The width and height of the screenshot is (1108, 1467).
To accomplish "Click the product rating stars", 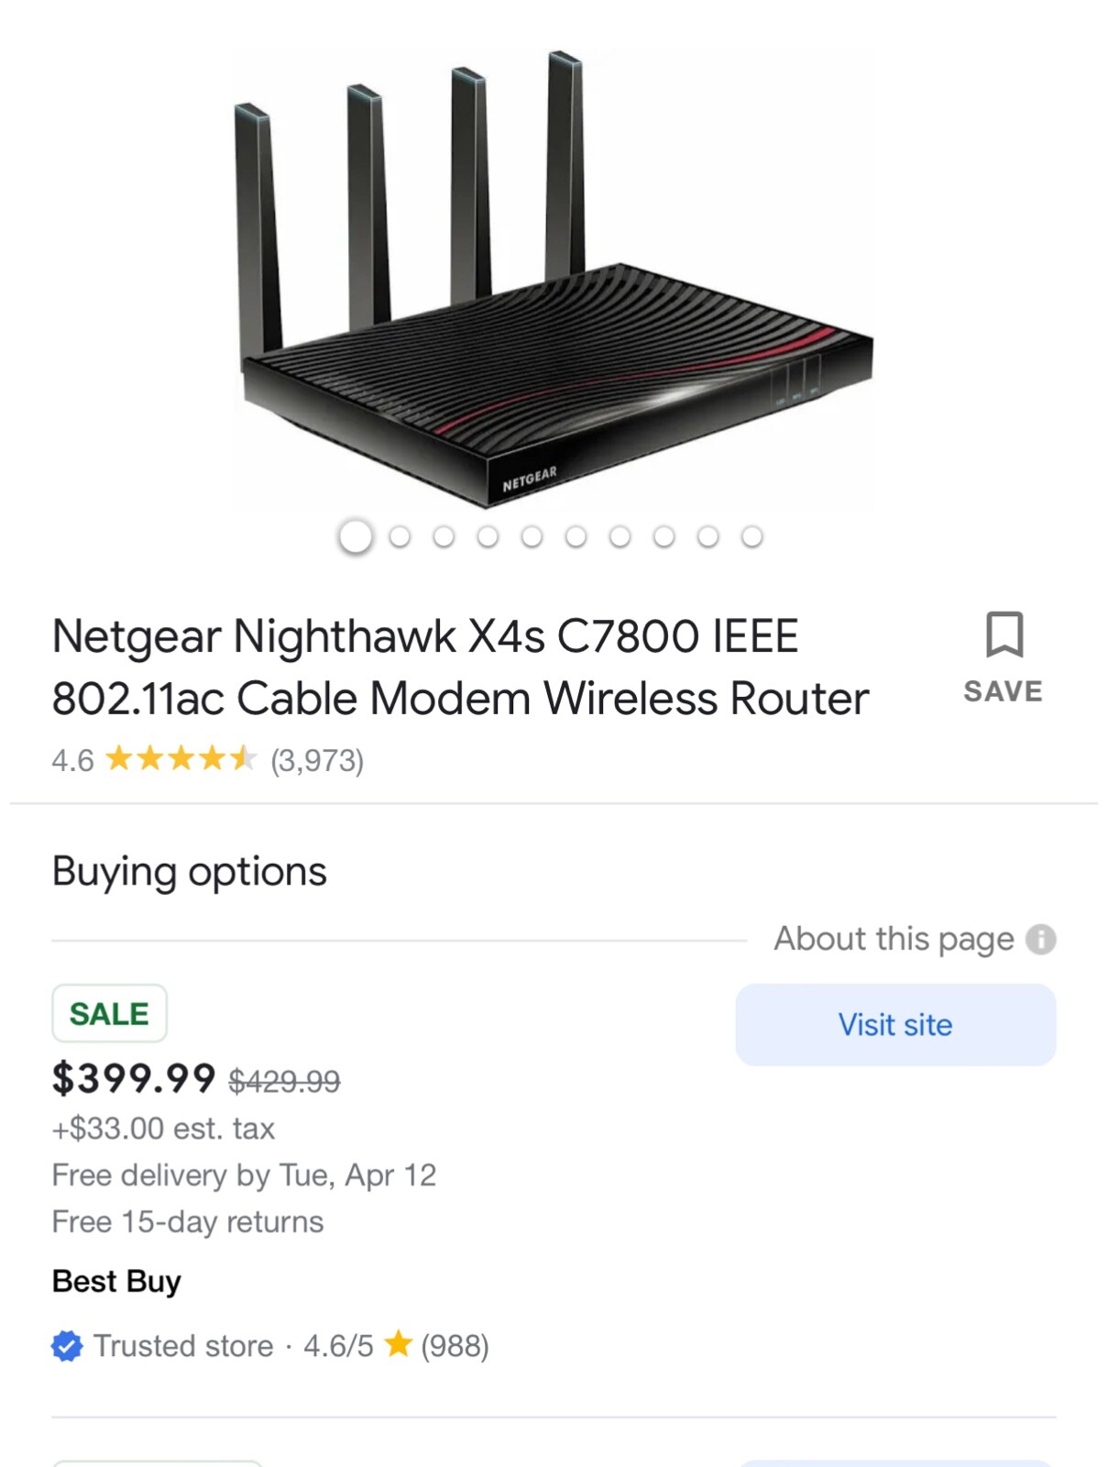I will 181,759.
